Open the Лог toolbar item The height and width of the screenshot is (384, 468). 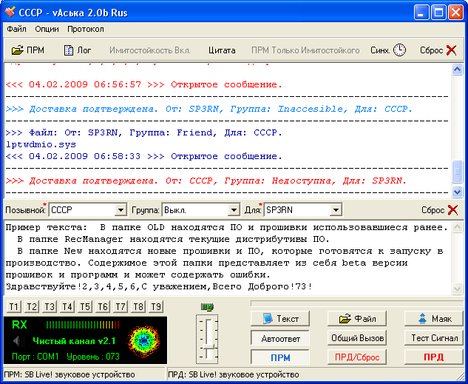[x=78, y=50]
